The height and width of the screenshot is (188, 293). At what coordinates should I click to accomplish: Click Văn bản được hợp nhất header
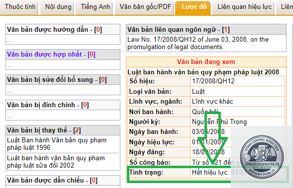tap(63, 55)
